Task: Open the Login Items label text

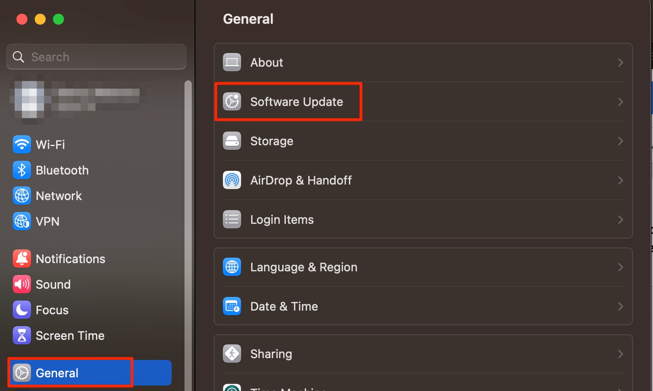Action: pyautogui.click(x=282, y=220)
